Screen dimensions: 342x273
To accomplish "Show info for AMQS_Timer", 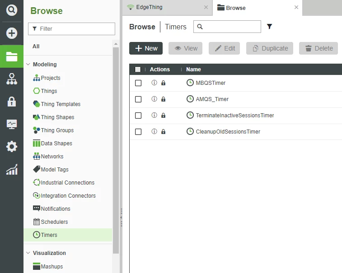I will (154, 99).
